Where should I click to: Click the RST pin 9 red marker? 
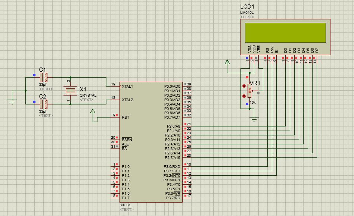pyautogui.click(x=117, y=114)
